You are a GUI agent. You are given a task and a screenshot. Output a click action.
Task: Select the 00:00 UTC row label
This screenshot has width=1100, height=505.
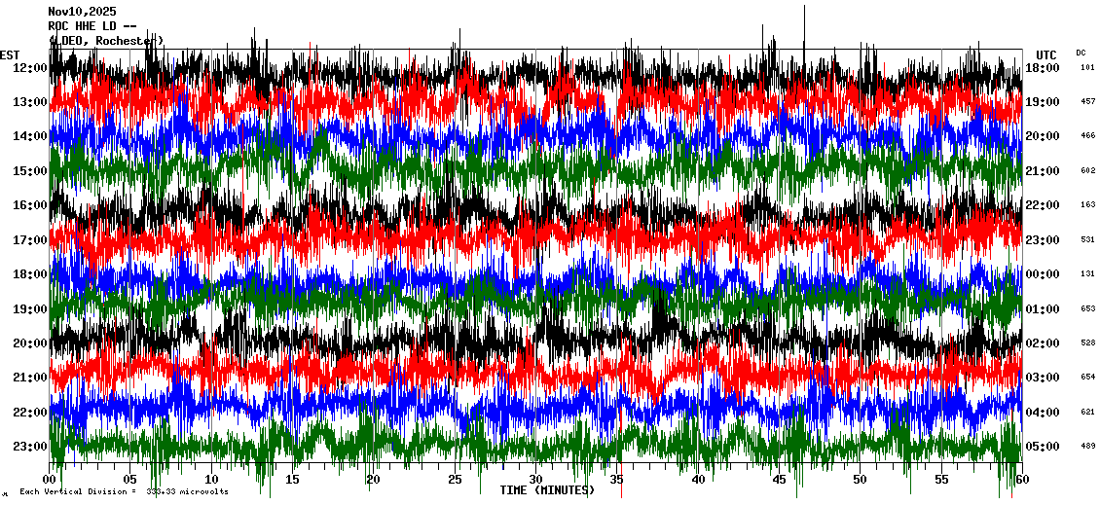[1043, 274]
